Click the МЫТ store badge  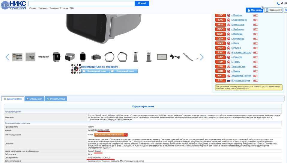(220, 34)
